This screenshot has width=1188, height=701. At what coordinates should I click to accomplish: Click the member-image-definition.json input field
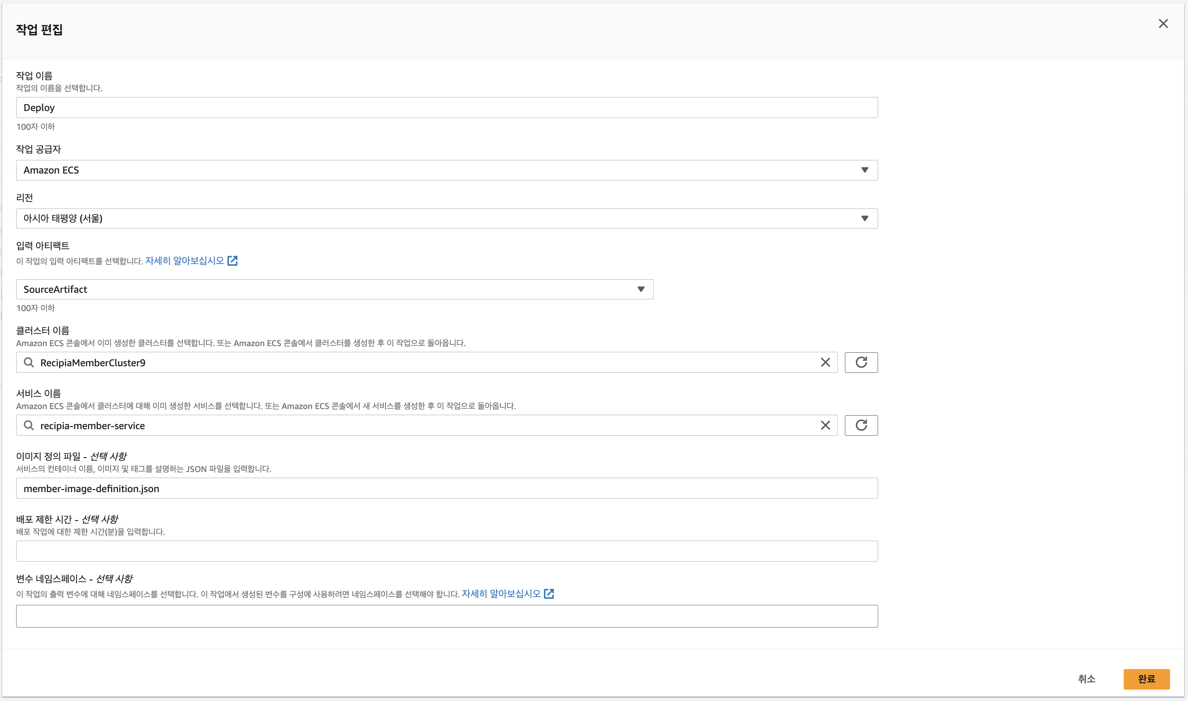(446, 489)
